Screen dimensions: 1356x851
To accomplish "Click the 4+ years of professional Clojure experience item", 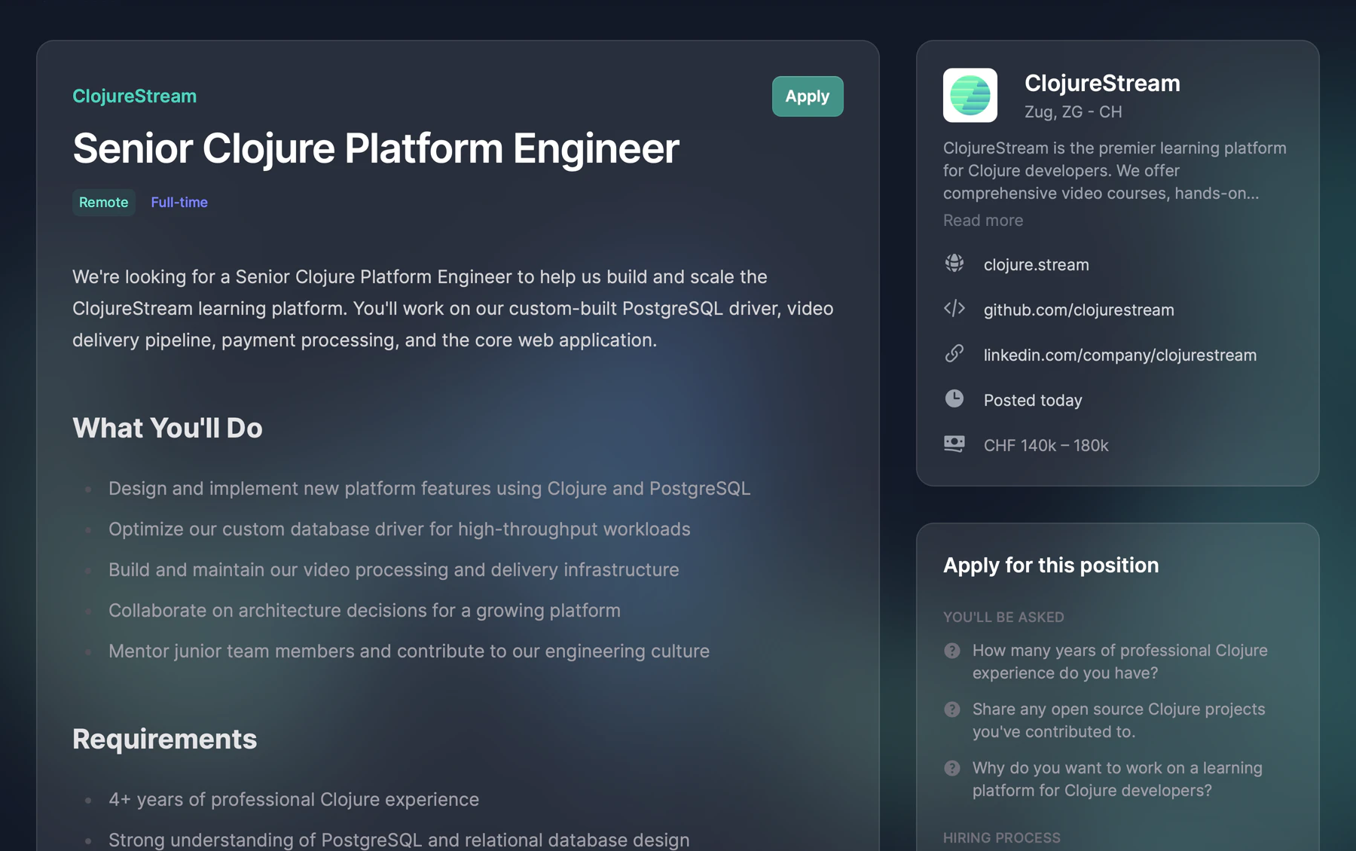I will [294, 800].
